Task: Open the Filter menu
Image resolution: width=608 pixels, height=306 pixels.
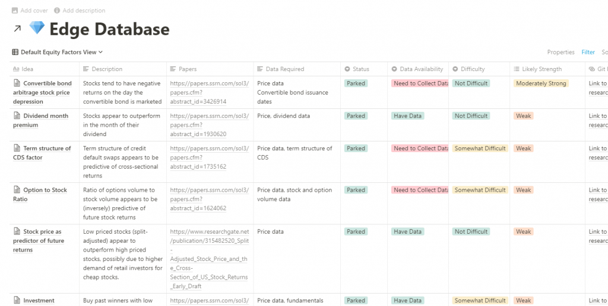Action: pyautogui.click(x=588, y=52)
